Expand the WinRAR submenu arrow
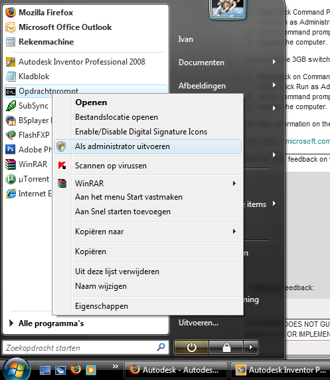The image size is (330, 380). pyautogui.click(x=234, y=184)
